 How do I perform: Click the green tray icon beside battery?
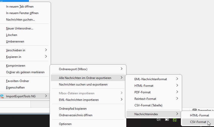[175, 120]
